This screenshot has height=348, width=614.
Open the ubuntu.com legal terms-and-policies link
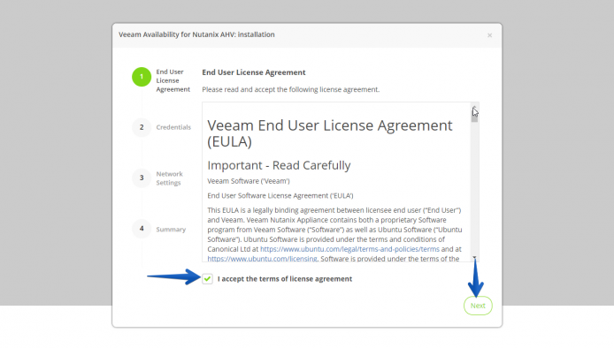(349, 249)
